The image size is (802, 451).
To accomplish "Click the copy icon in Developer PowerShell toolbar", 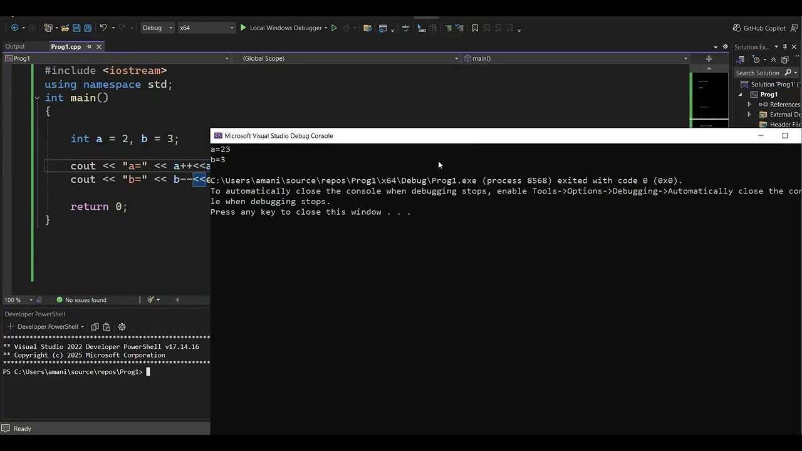I will [95, 326].
